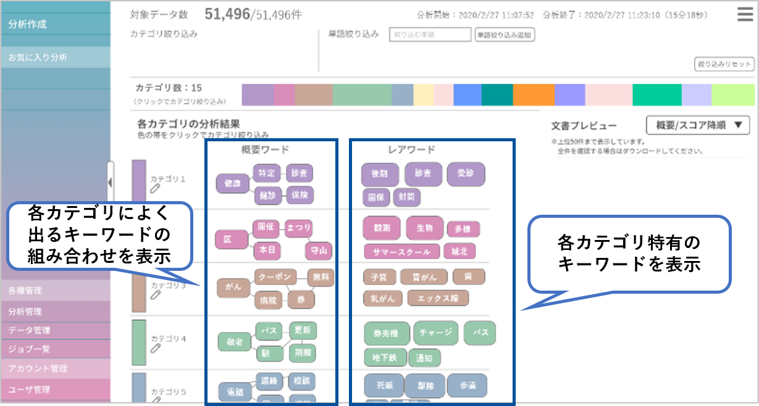Click the 券 keyword tag
Image resolution: width=759 pixels, height=406 pixels.
tap(301, 299)
